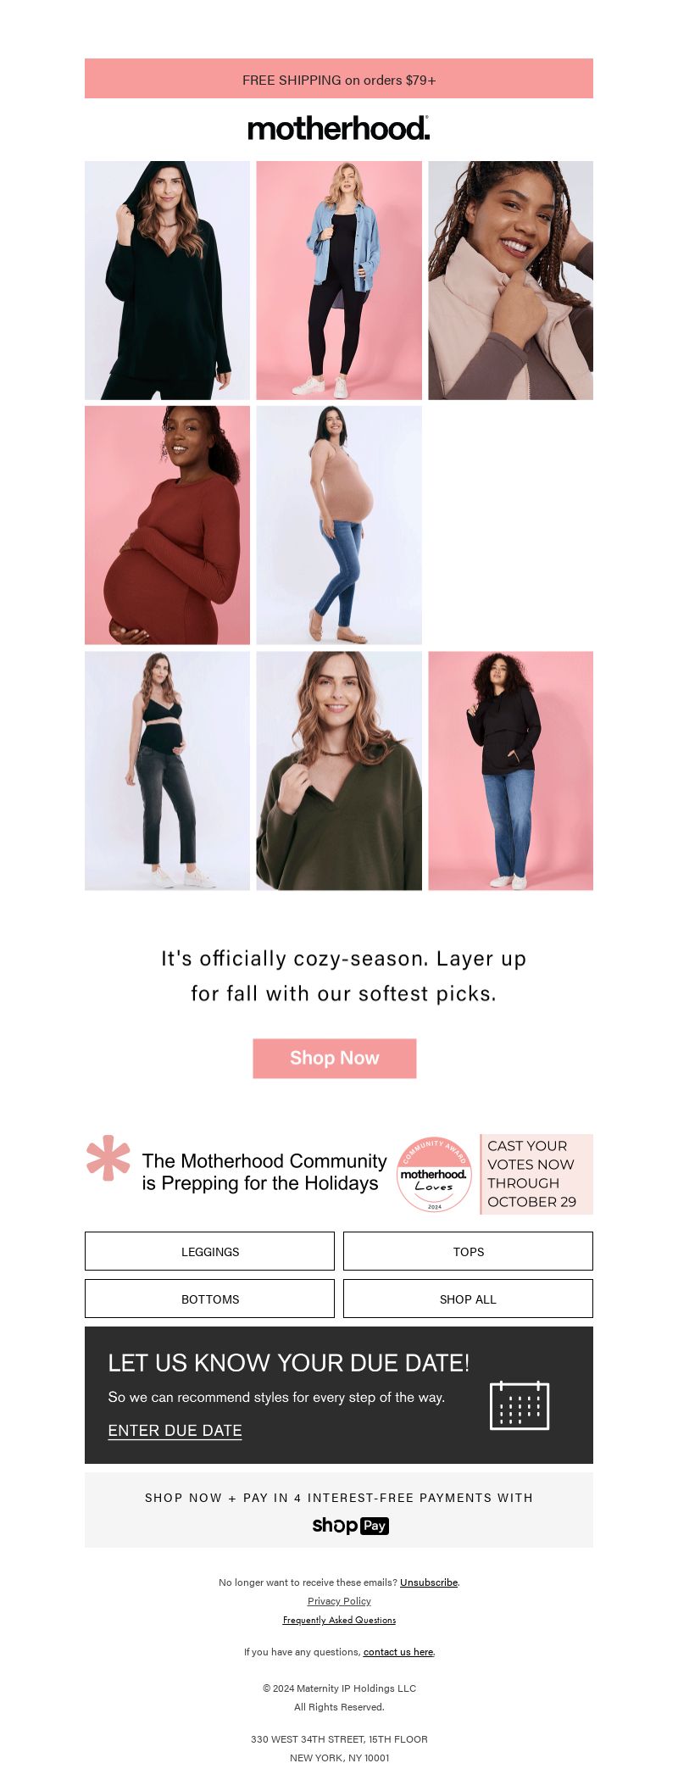The image size is (678, 1791).
Task: Click the Unsubscribe link
Action: pos(429,1582)
